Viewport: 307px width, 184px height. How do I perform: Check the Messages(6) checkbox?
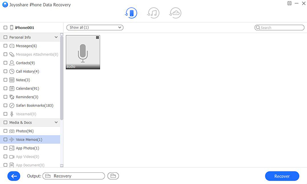[6, 46]
